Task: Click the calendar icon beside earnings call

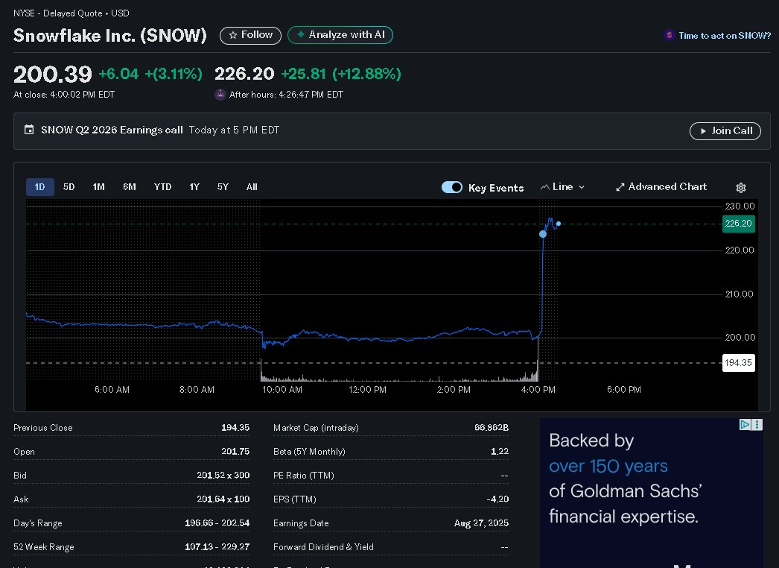Action: (x=29, y=130)
